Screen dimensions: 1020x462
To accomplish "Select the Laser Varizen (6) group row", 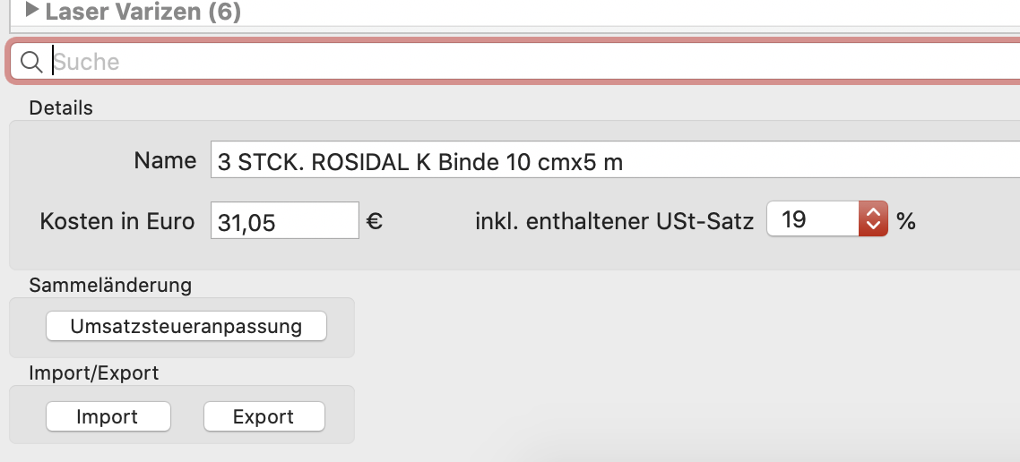I will 515,12.
